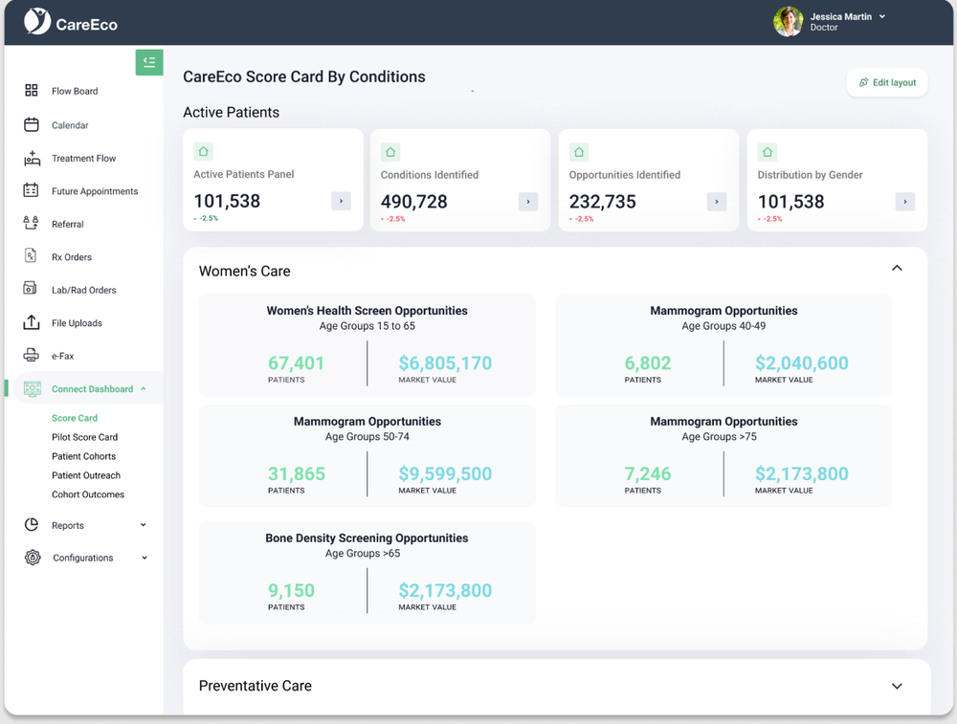Screen dimensions: 957x724
Task: Navigate to Treatment Flow
Action: [83, 158]
